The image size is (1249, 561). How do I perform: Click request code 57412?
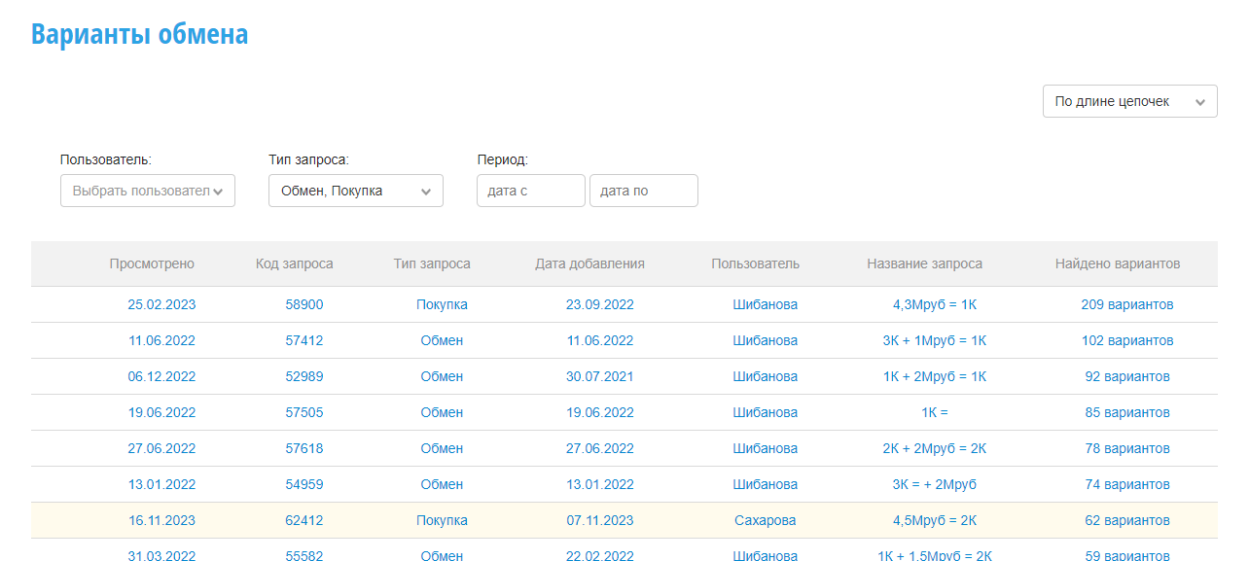(304, 340)
